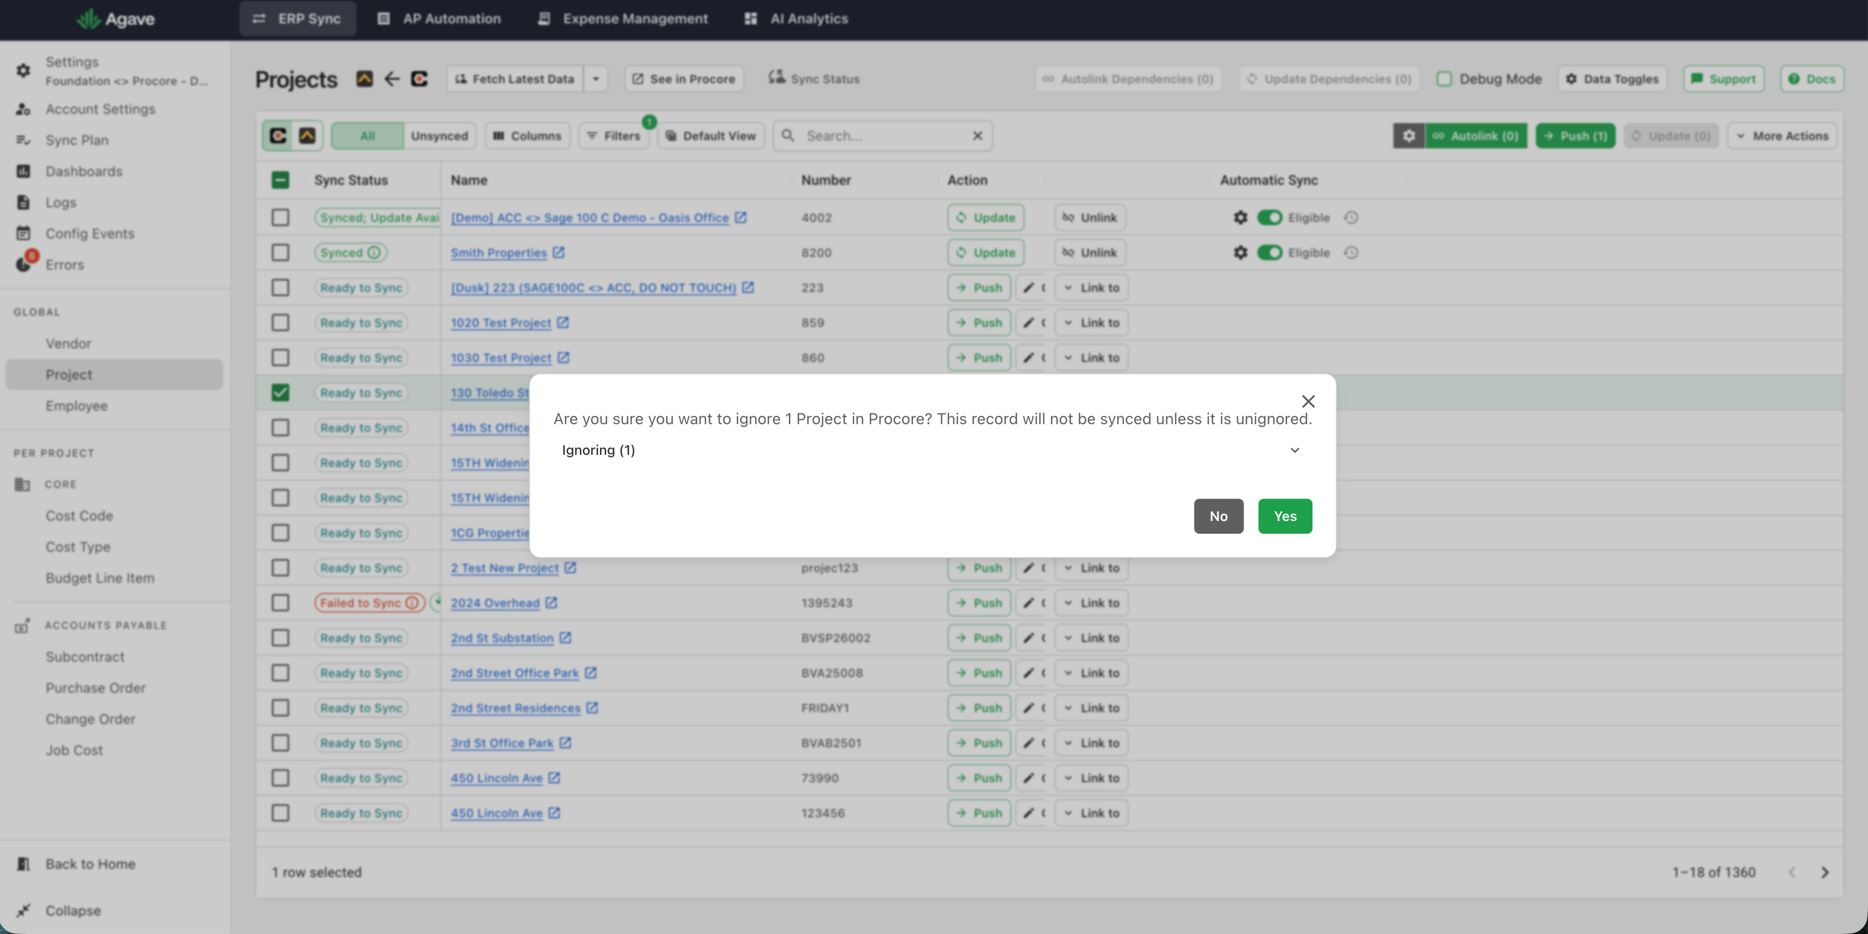
Task: Switch to AP Automation tab
Action: point(439,19)
